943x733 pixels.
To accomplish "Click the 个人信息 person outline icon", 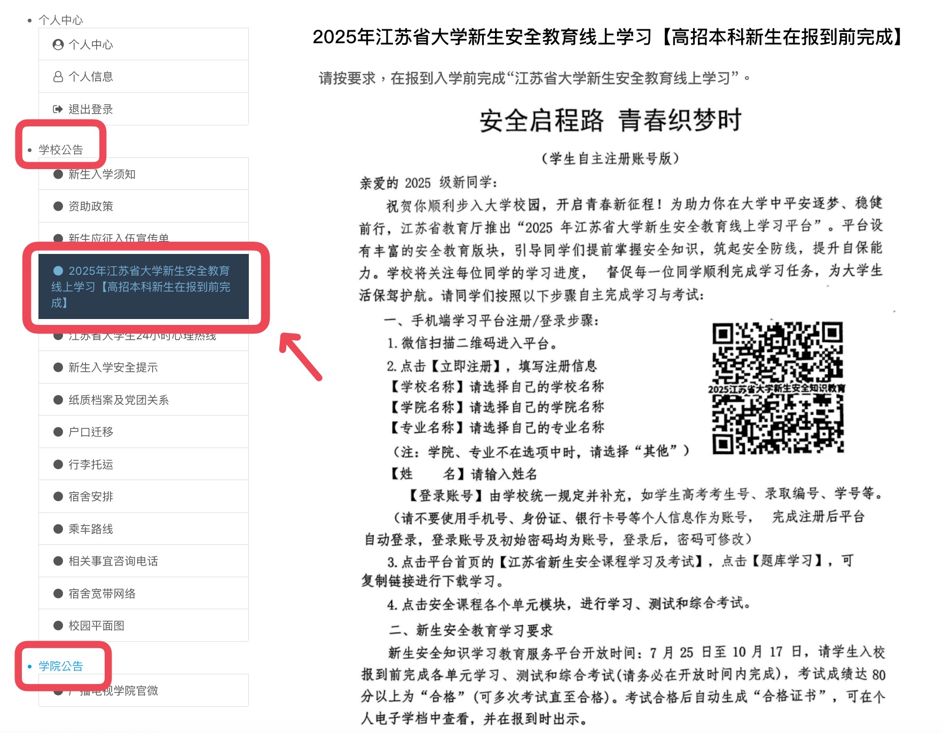I will point(58,77).
